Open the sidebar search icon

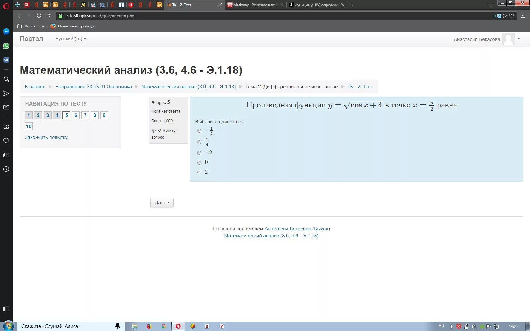[x=6, y=79]
